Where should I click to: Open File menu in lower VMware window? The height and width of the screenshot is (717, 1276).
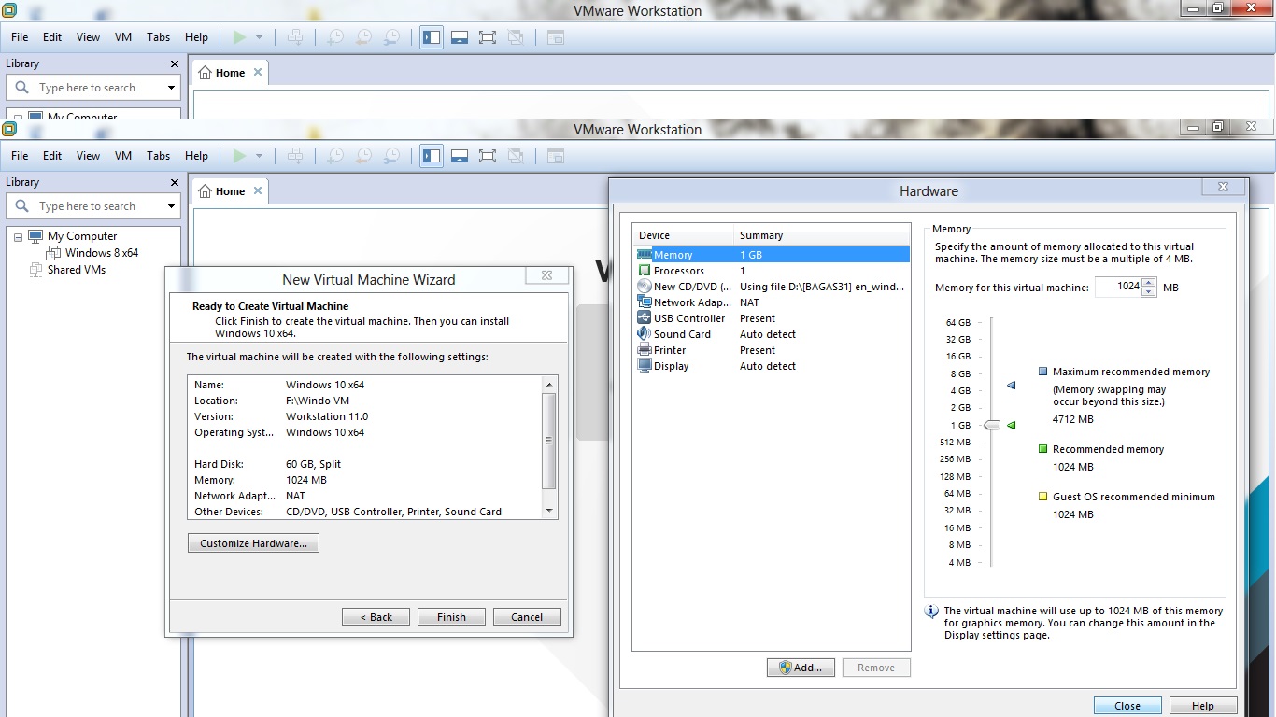coord(20,156)
